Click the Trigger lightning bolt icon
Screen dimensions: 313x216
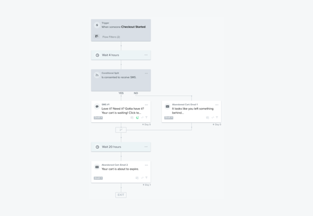coord(97,25)
